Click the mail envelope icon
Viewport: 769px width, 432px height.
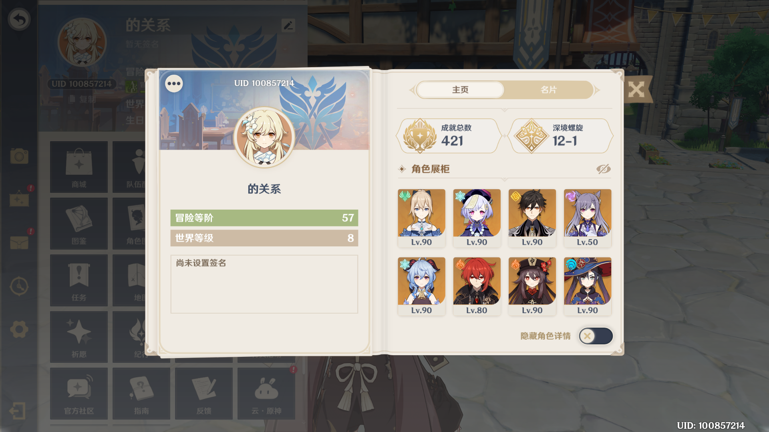19,242
